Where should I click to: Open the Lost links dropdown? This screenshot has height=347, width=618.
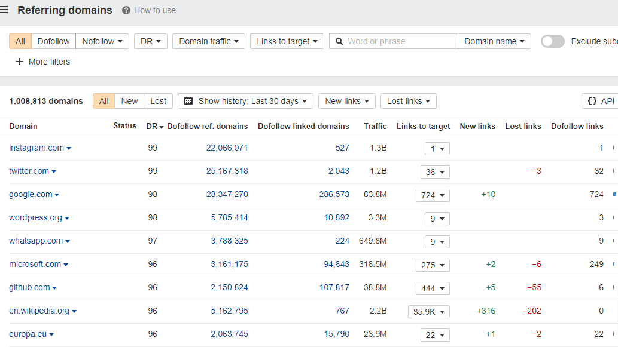coord(409,101)
